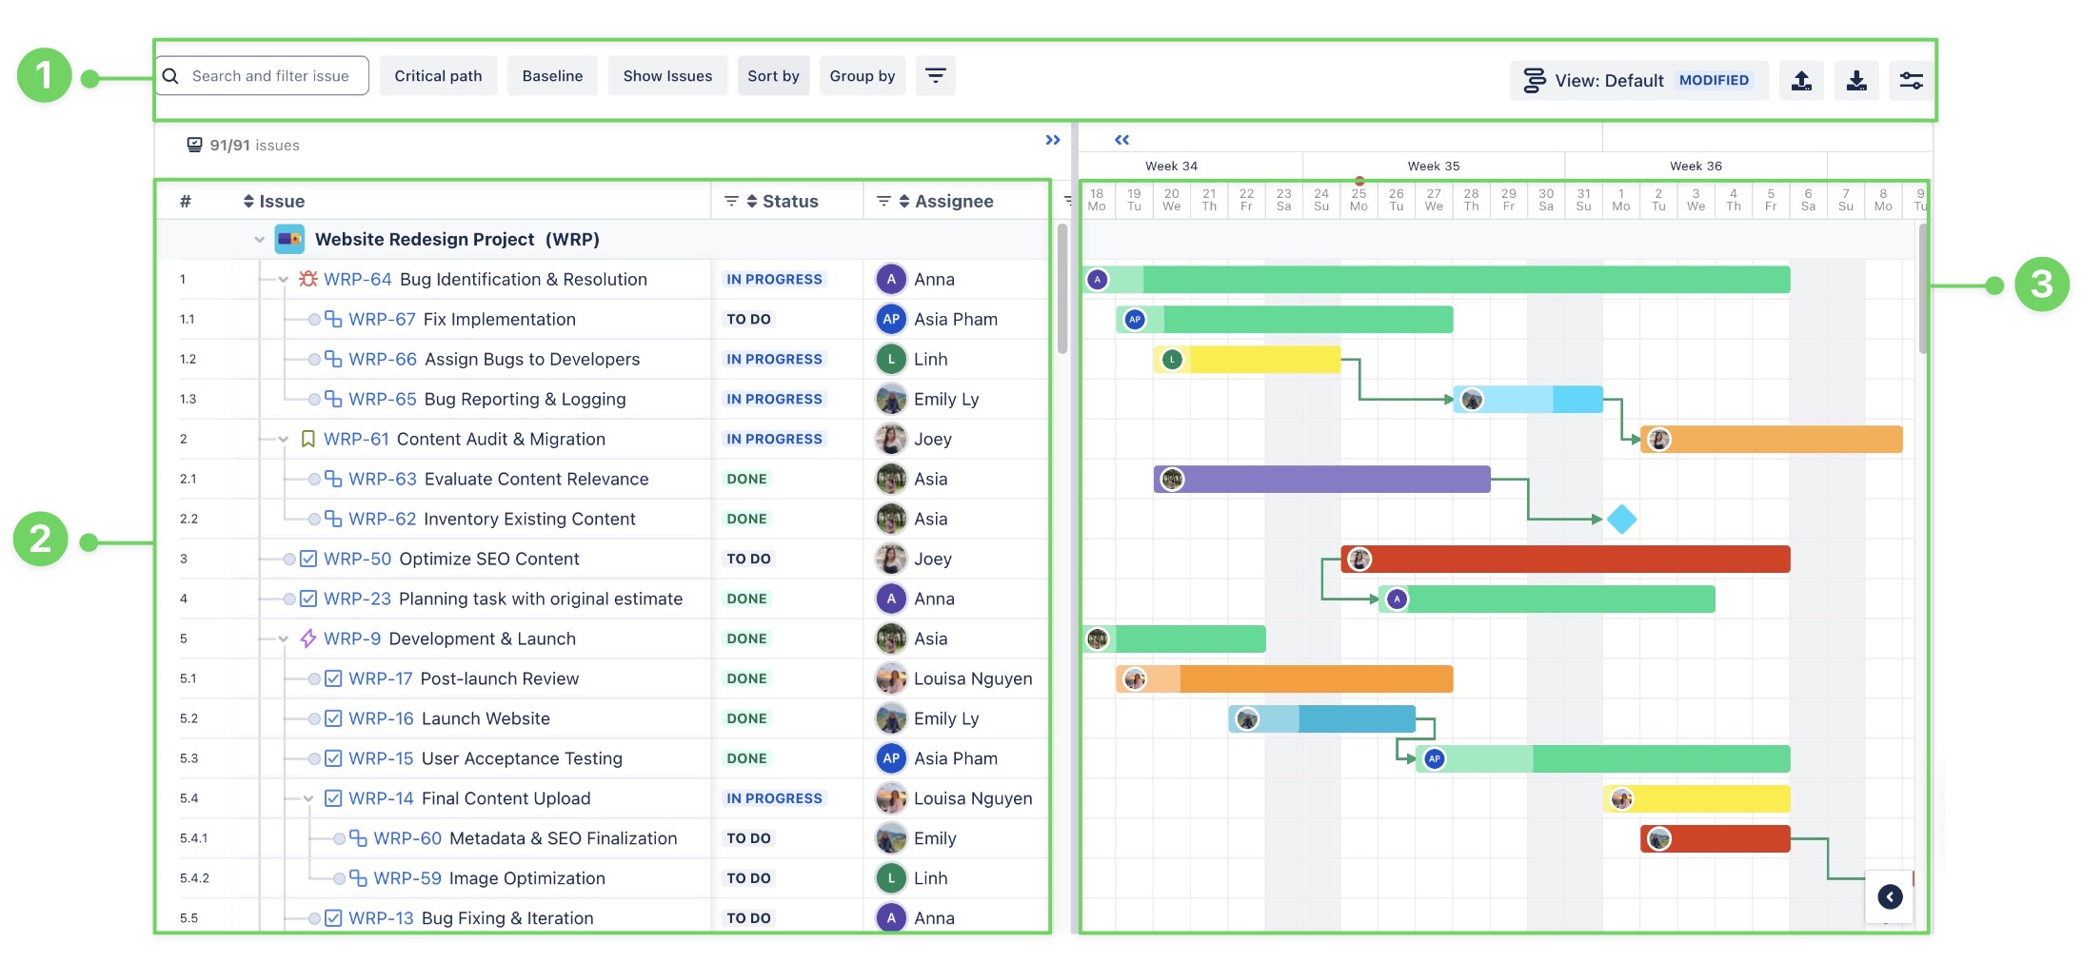Click TO DO status of WRP-67

coord(748,319)
